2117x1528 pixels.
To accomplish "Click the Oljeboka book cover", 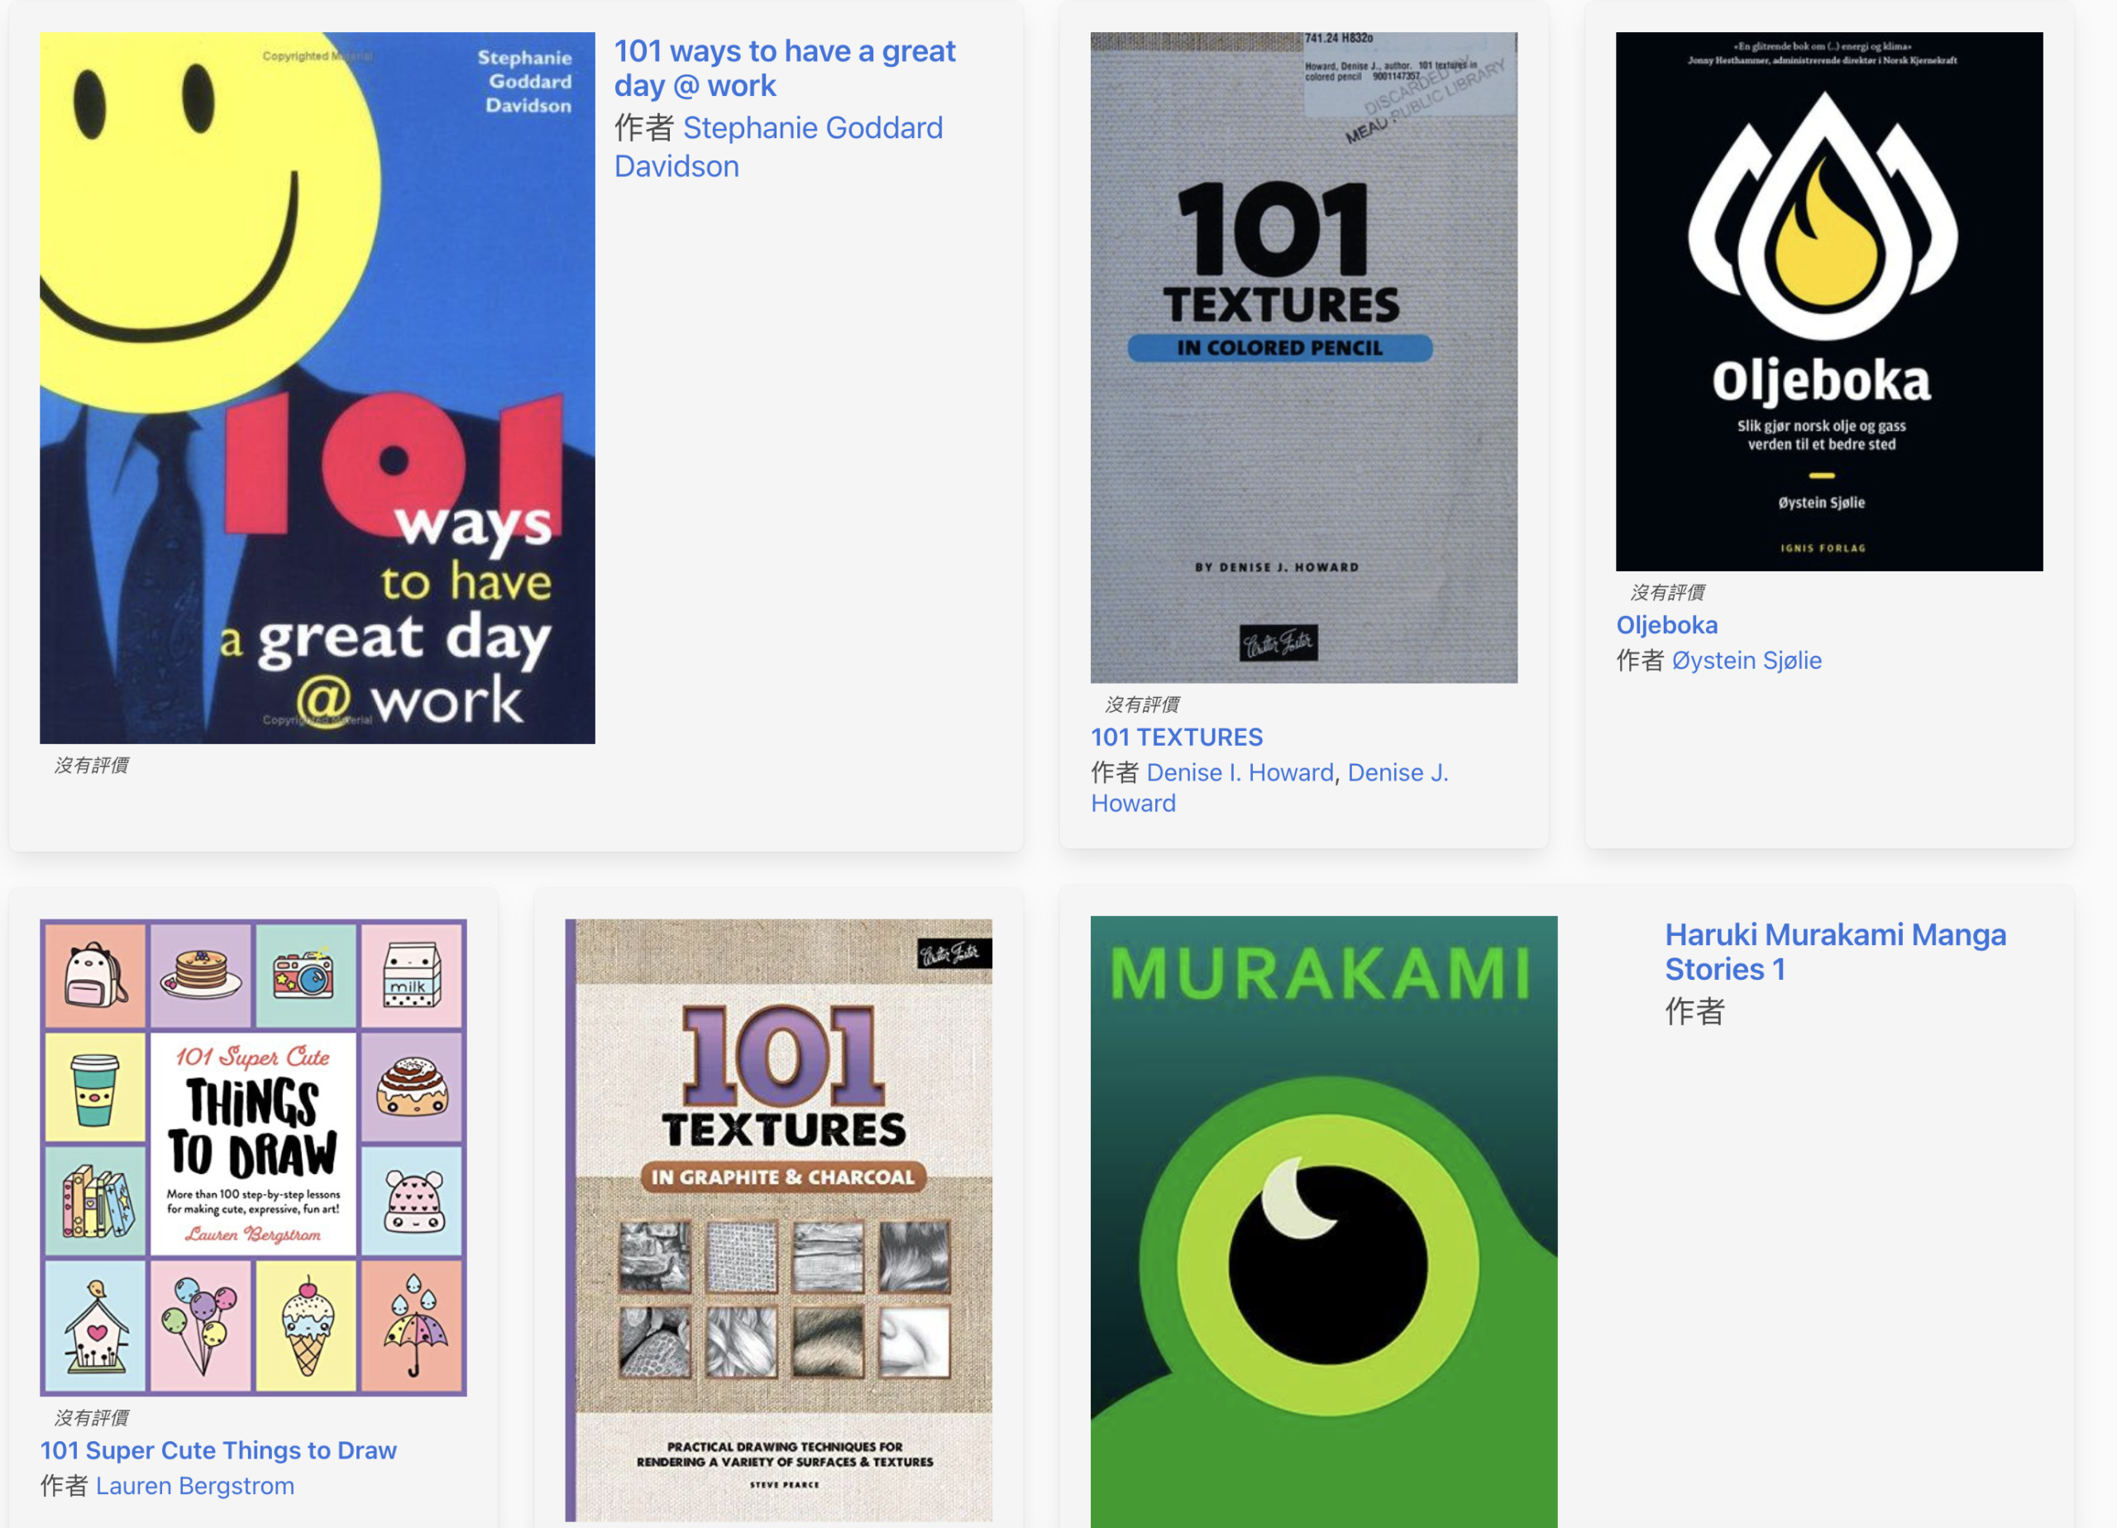I will (1828, 302).
